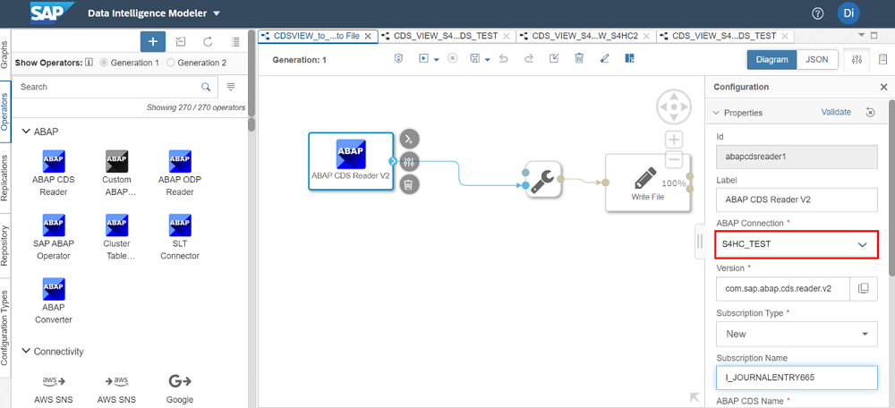Open the documentation panel icon
895x408 pixels.
tap(882, 59)
